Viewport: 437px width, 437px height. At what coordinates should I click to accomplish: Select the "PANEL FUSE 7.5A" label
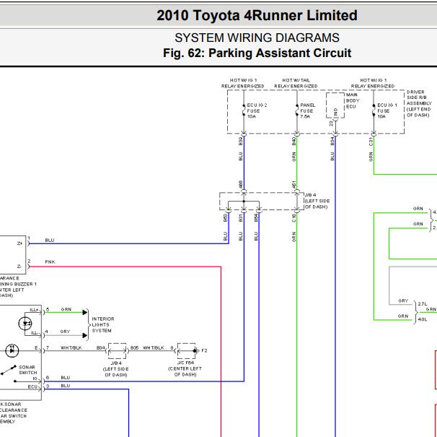click(x=308, y=111)
